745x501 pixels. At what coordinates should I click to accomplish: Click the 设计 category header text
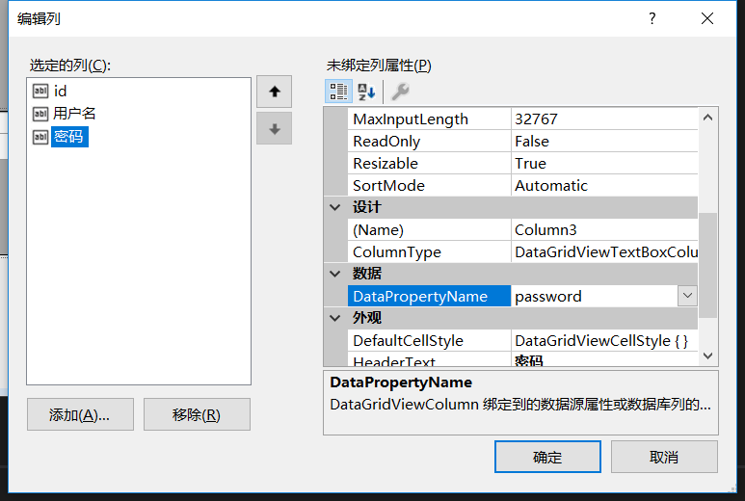click(x=366, y=207)
